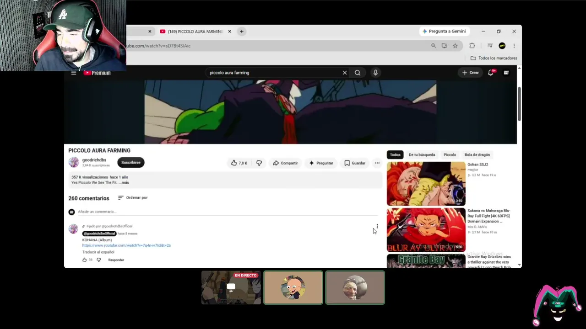586x329 pixels.
Task: Open the Gohan SSJ2 video thumbnail
Action: pos(426,184)
